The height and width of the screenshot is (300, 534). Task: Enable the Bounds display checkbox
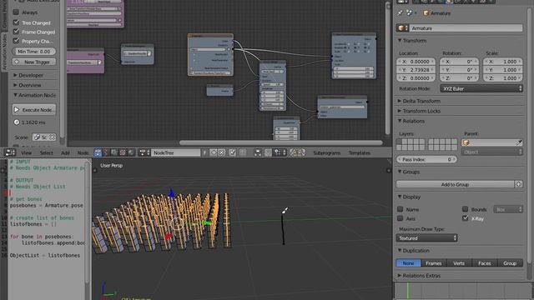466,209
